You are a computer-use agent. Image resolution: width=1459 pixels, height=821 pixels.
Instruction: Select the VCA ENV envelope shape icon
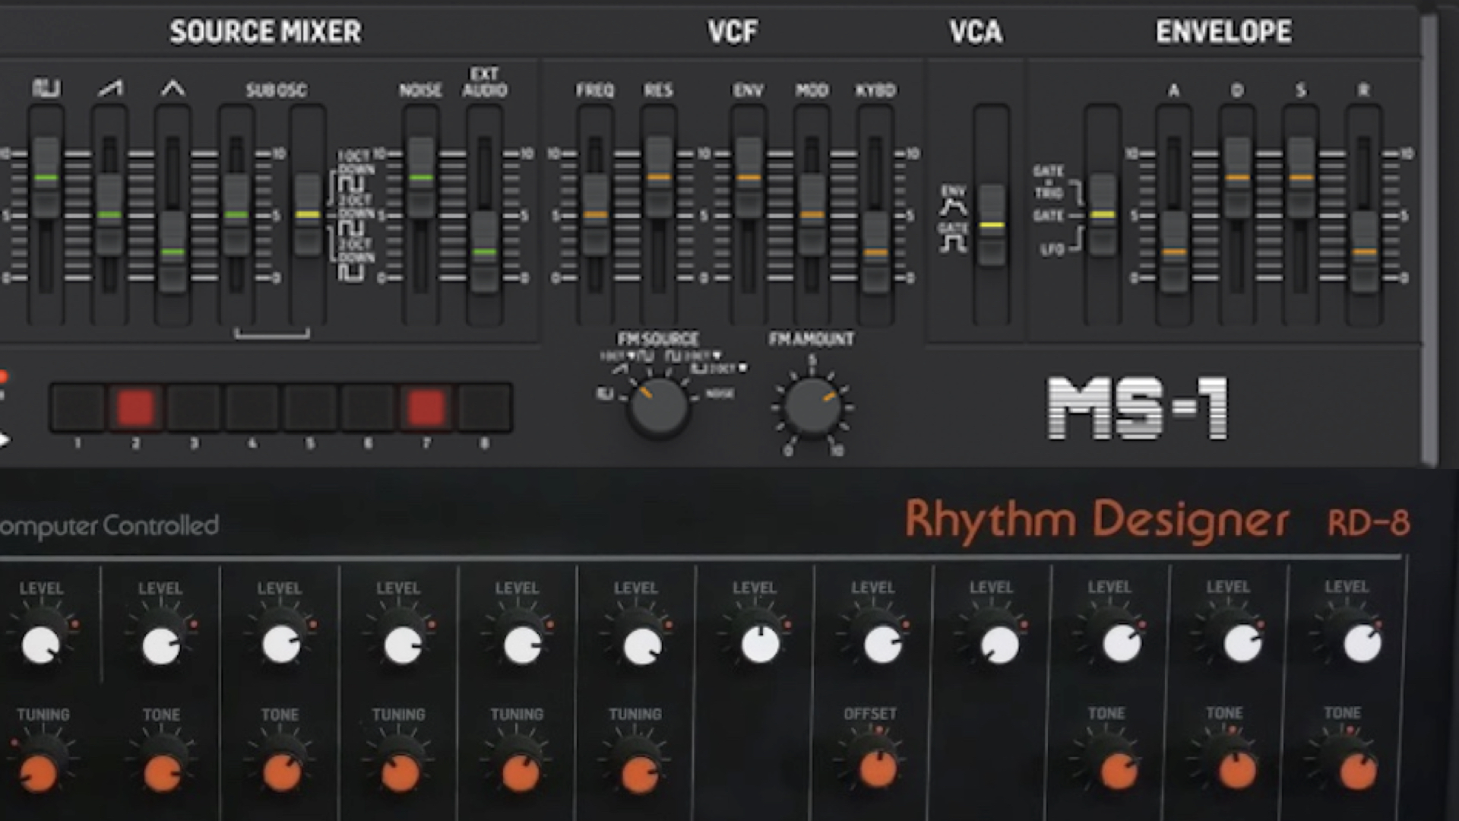point(954,208)
